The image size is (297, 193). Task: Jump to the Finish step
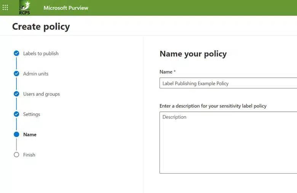[29, 154]
